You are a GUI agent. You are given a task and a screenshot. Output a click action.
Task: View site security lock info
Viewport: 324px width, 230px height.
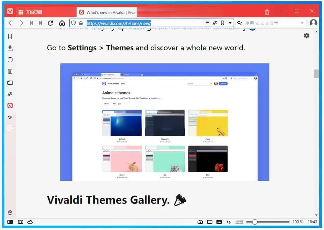click(x=81, y=23)
